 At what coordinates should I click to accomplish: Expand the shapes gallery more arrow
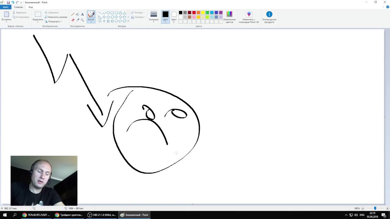tap(128, 21)
